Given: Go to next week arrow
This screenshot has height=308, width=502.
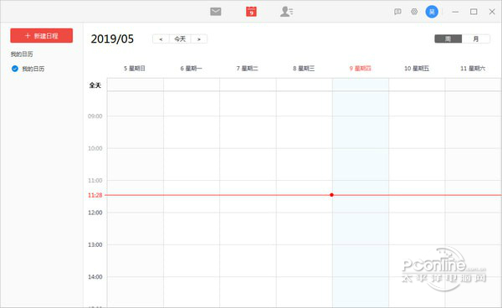Looking at the screenshot, I should pos(199,39).
